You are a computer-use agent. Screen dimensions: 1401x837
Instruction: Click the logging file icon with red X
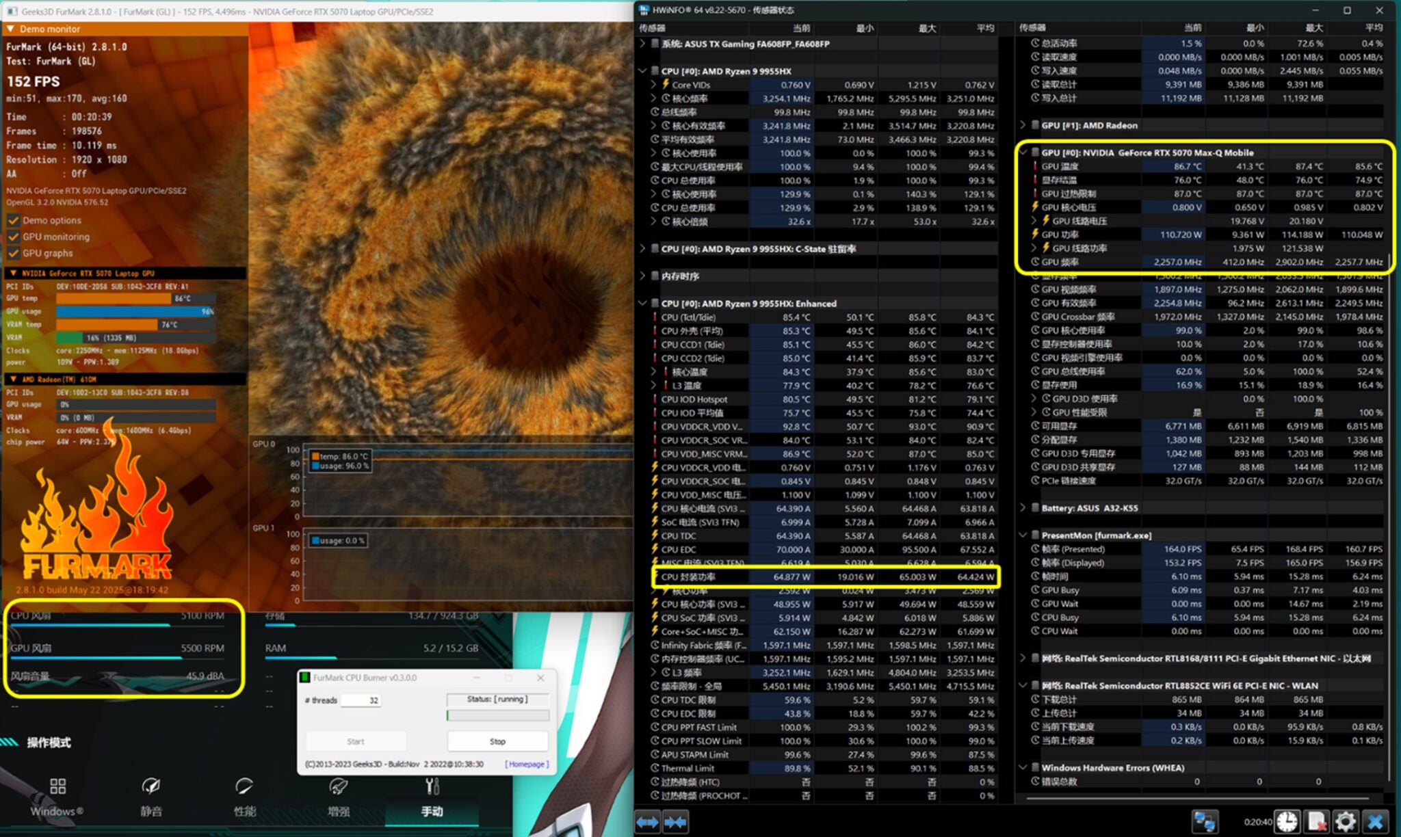tap(1316, 821)
